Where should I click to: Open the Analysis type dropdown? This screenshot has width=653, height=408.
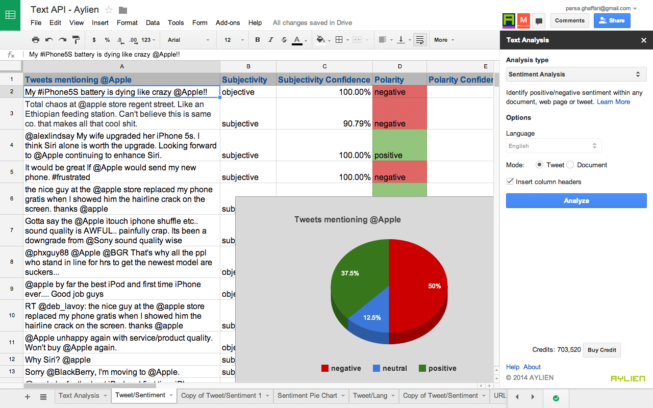(576, 74)
